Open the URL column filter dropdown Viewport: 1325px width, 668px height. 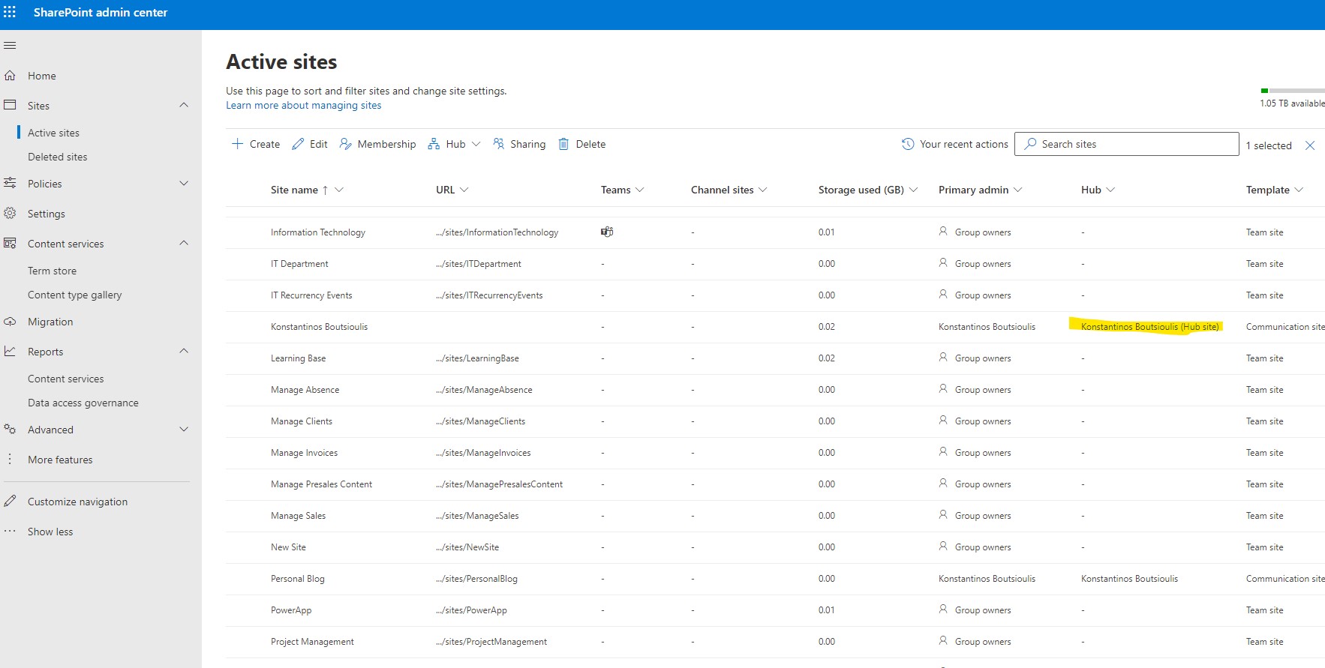[464, 190]
